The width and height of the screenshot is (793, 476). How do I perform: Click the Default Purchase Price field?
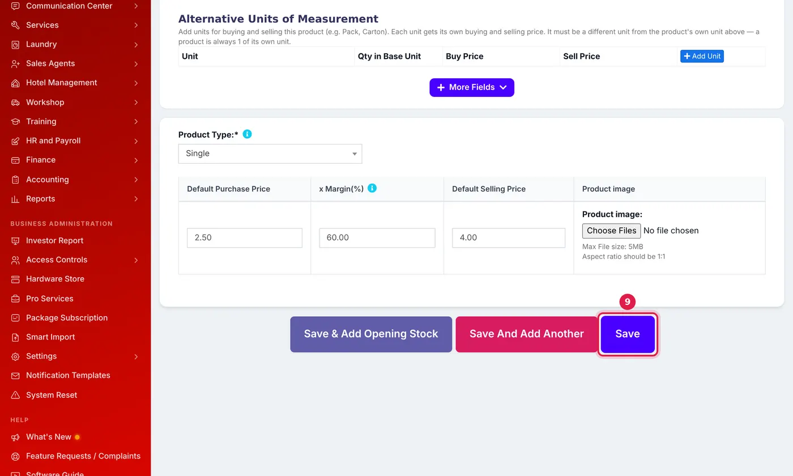[x=245, y=238]
